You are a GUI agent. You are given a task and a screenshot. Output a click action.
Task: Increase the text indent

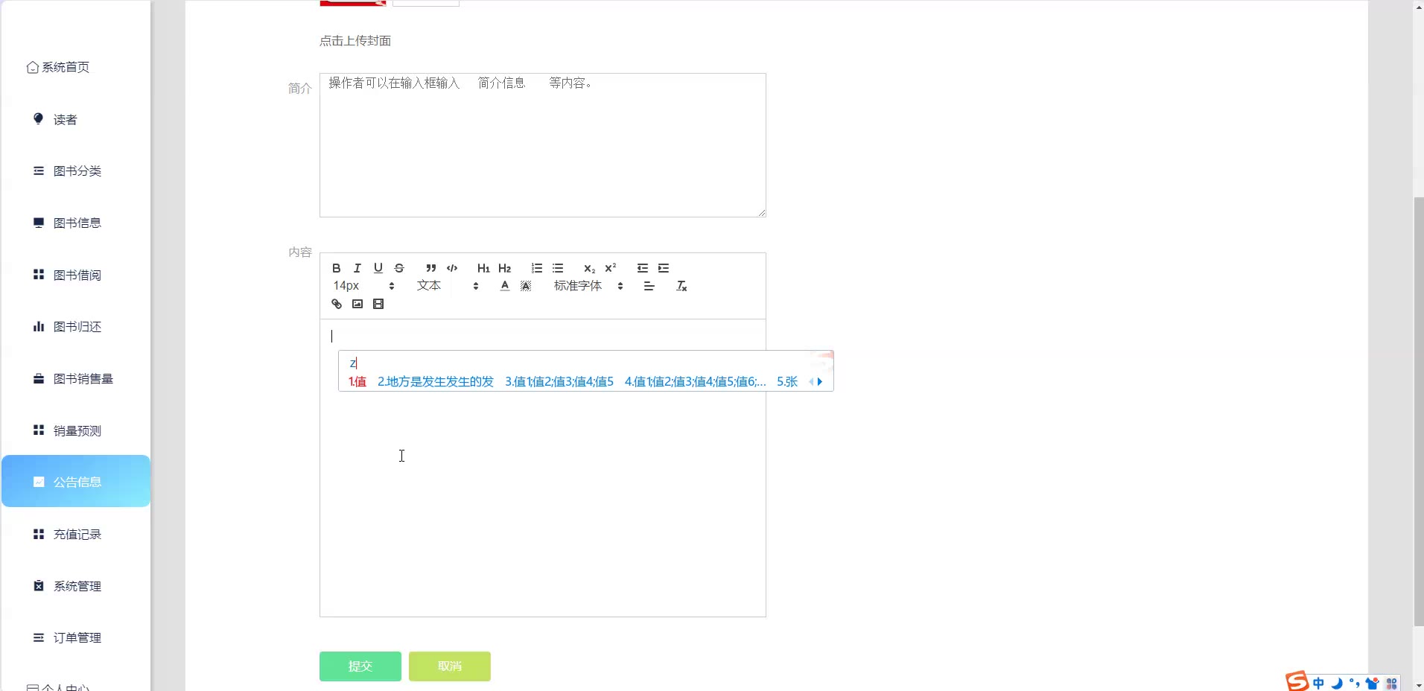click(664, 268)
